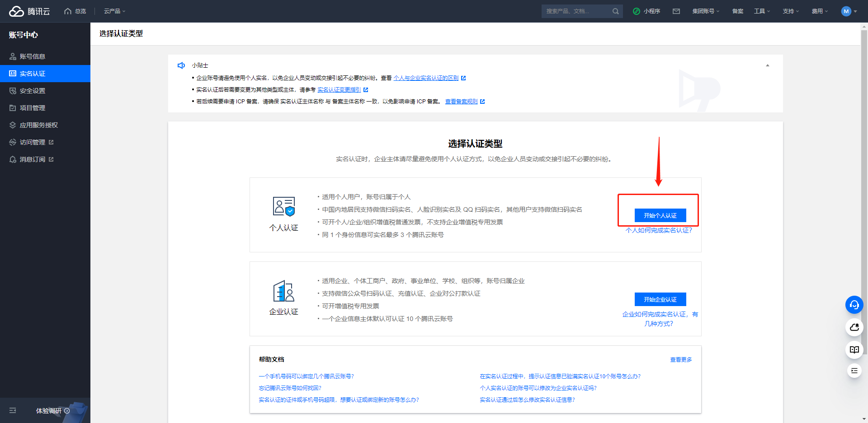Click the 体验调研 info icon
This screenshot has width=868, height=423.
[67, 411]
